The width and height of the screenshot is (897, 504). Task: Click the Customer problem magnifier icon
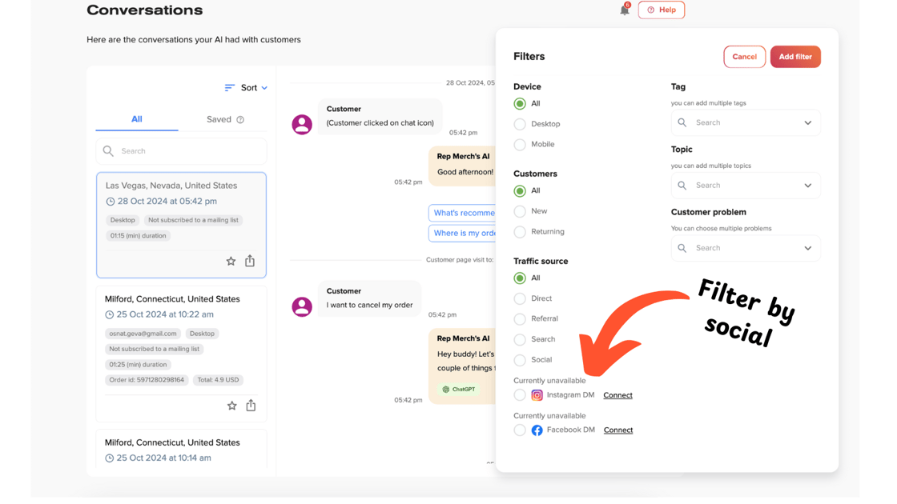[682, 248]
